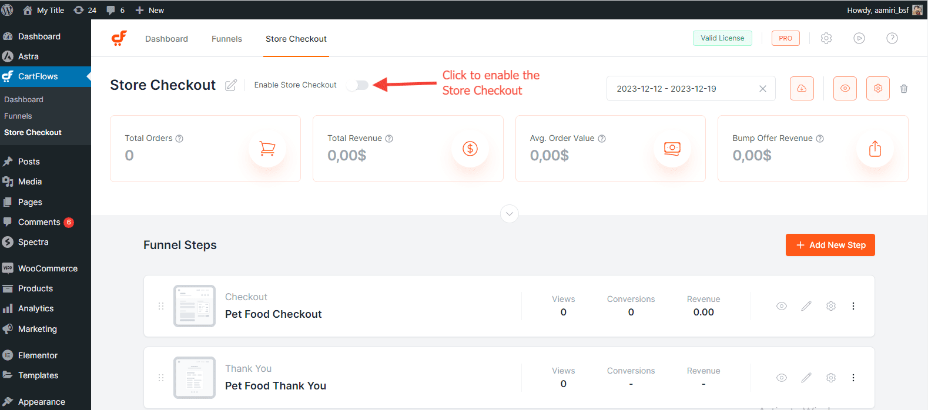The width and height of the screenshot is (928, 410).
Task: Click the PRO badge button
Action: pos(785,38)
